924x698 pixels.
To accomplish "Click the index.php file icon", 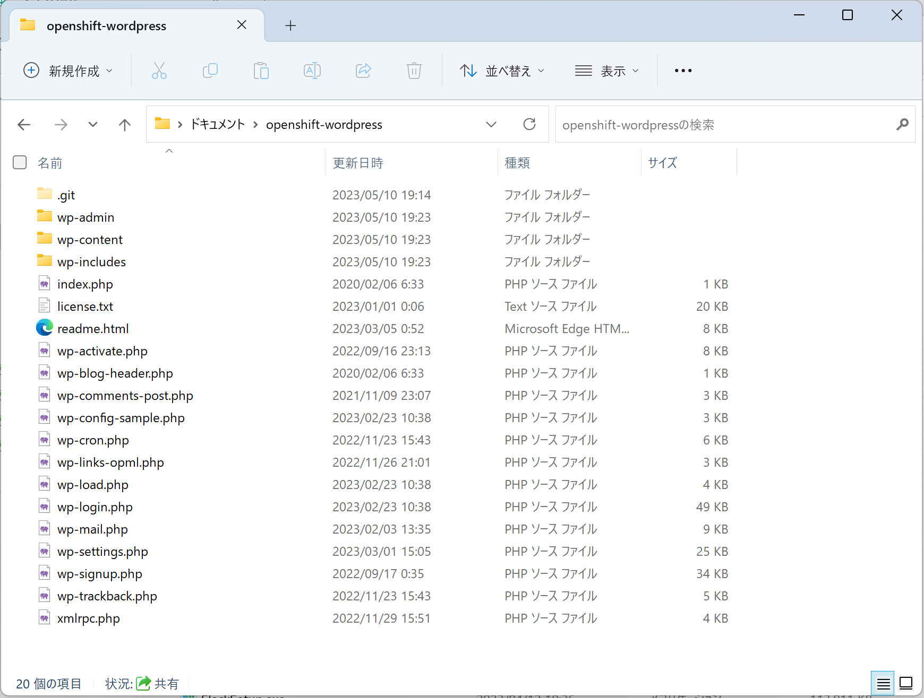I will [x=45, y=284].
